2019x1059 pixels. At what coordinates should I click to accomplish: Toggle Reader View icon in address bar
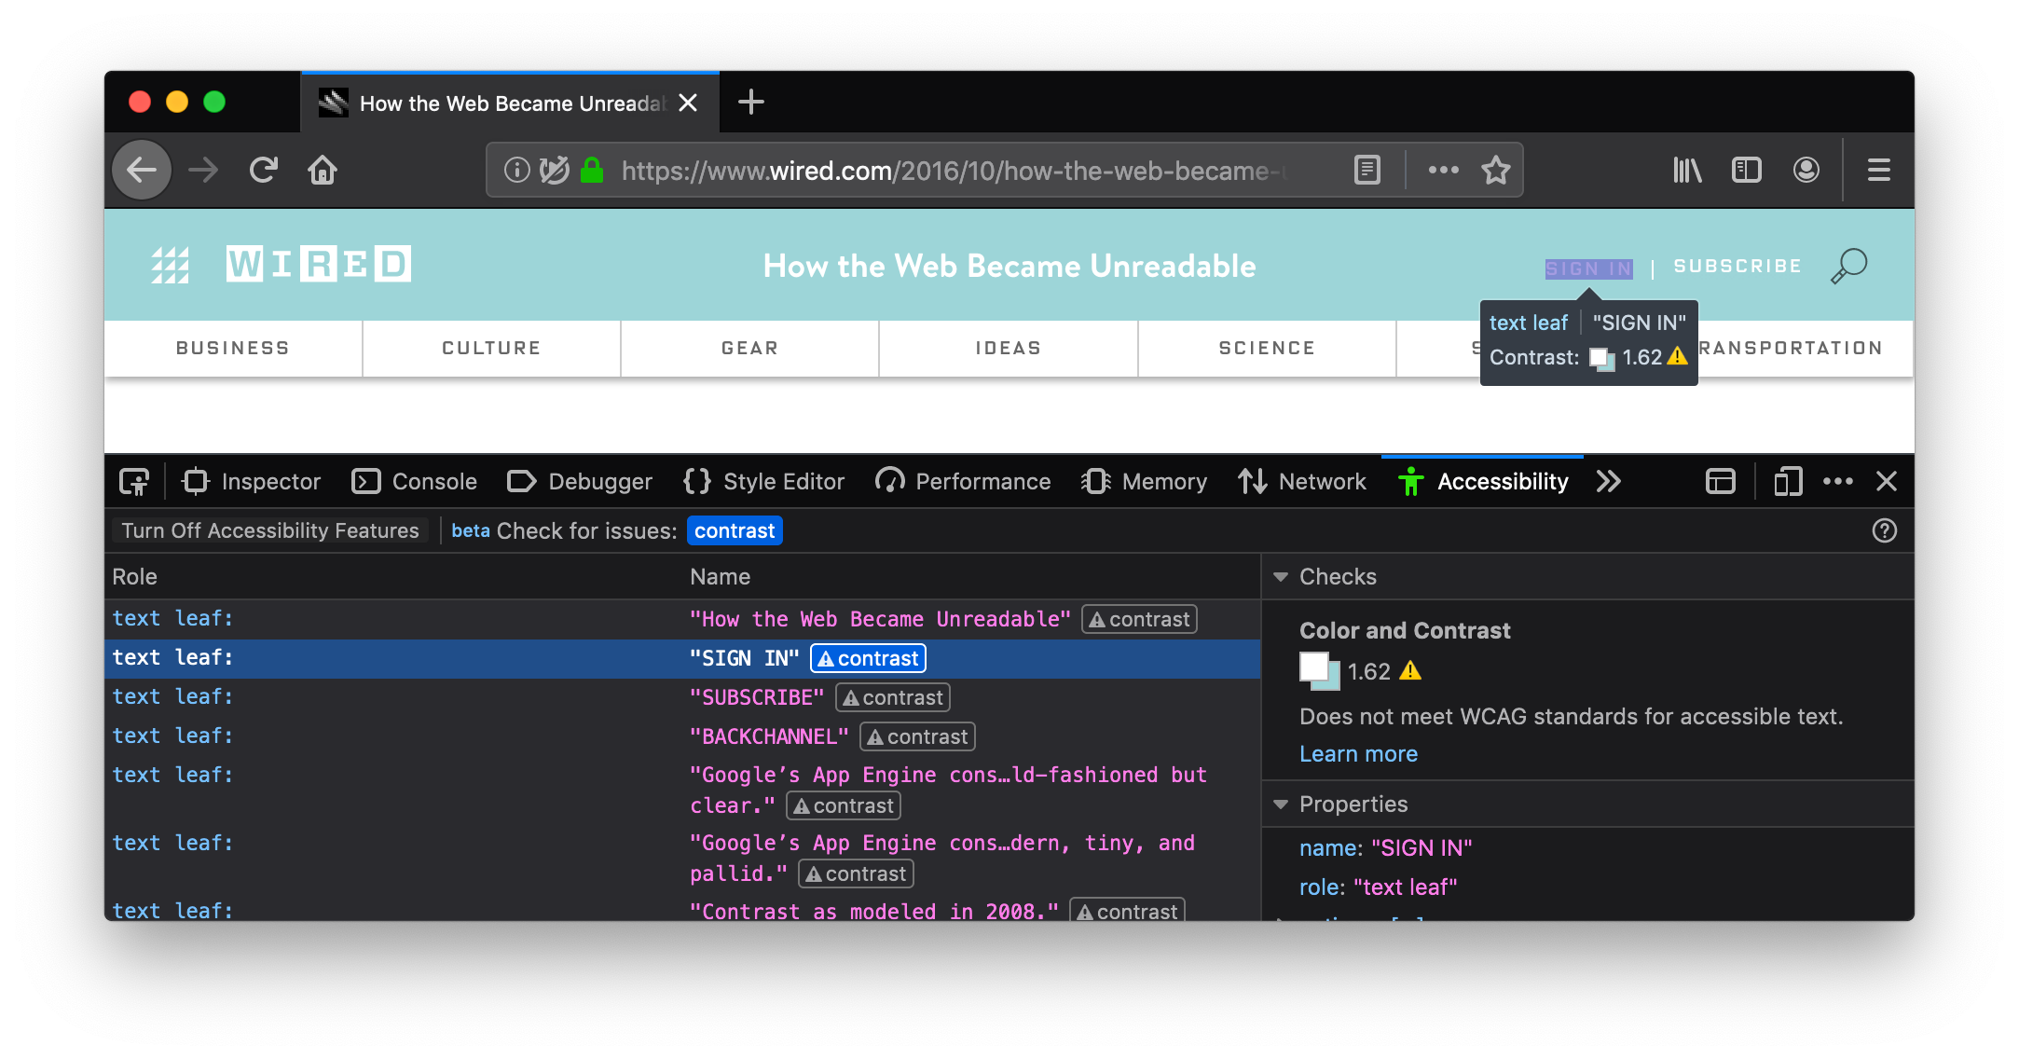pos(1367,170)
